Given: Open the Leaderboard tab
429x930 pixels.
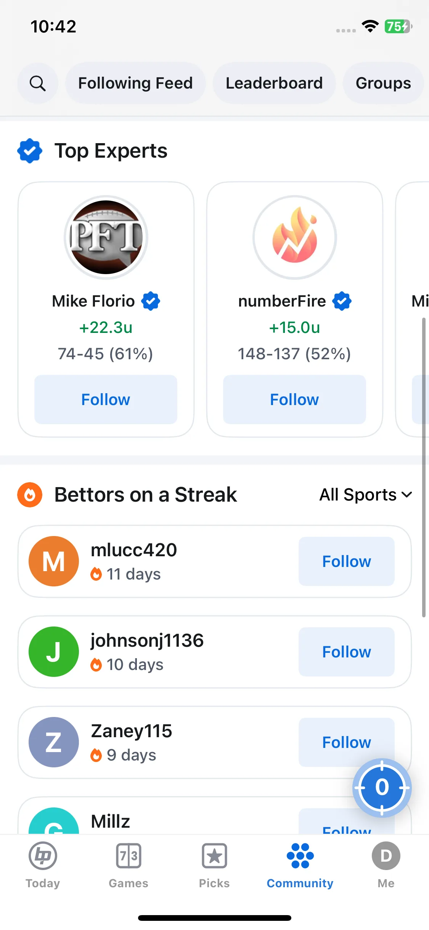Looking at the screenshot, I should (x=274, y=83).
